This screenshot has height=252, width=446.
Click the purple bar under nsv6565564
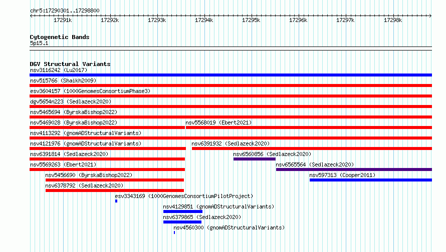[354, 169]
